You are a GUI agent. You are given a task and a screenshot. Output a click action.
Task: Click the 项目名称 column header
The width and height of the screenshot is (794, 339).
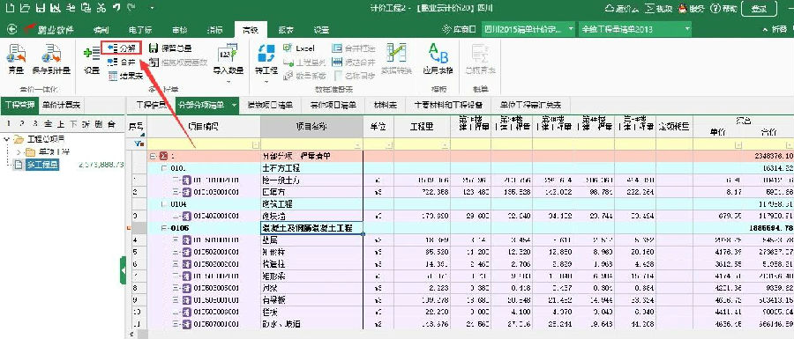click(x=312, y=126)
